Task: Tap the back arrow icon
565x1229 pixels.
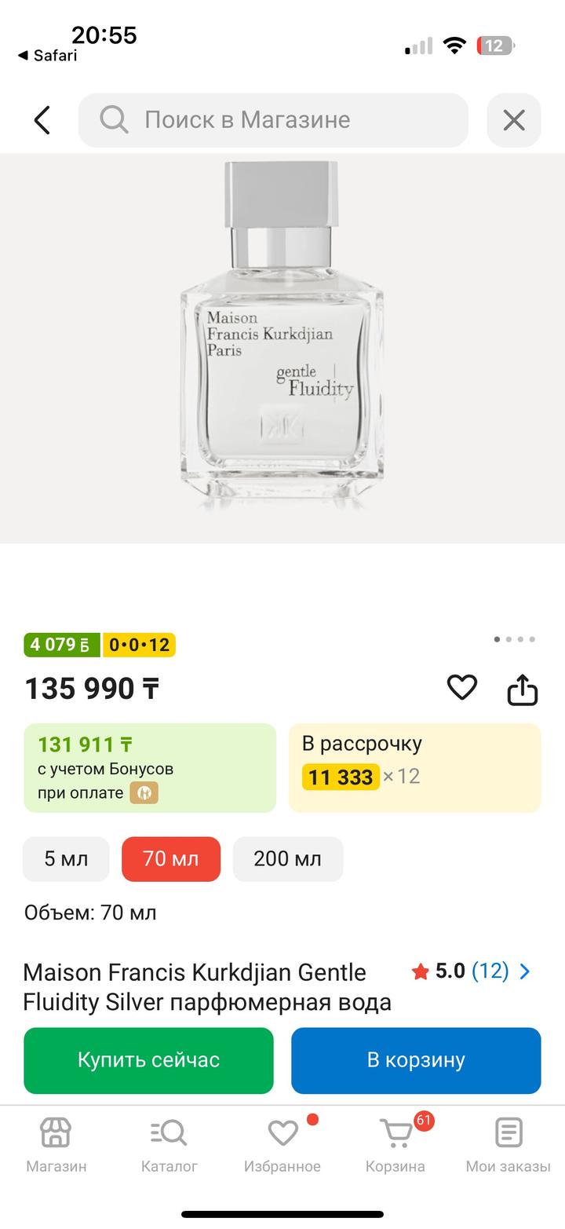Action: coord(42,120)
